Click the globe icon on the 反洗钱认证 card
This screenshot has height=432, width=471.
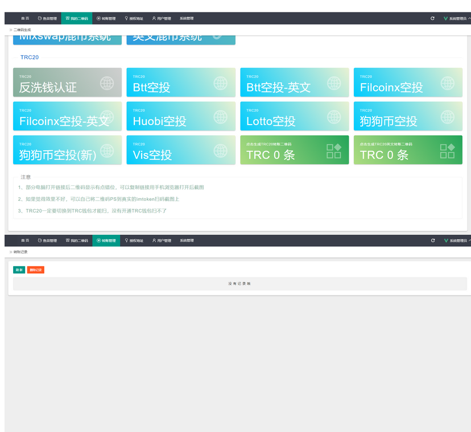(107, 83)
